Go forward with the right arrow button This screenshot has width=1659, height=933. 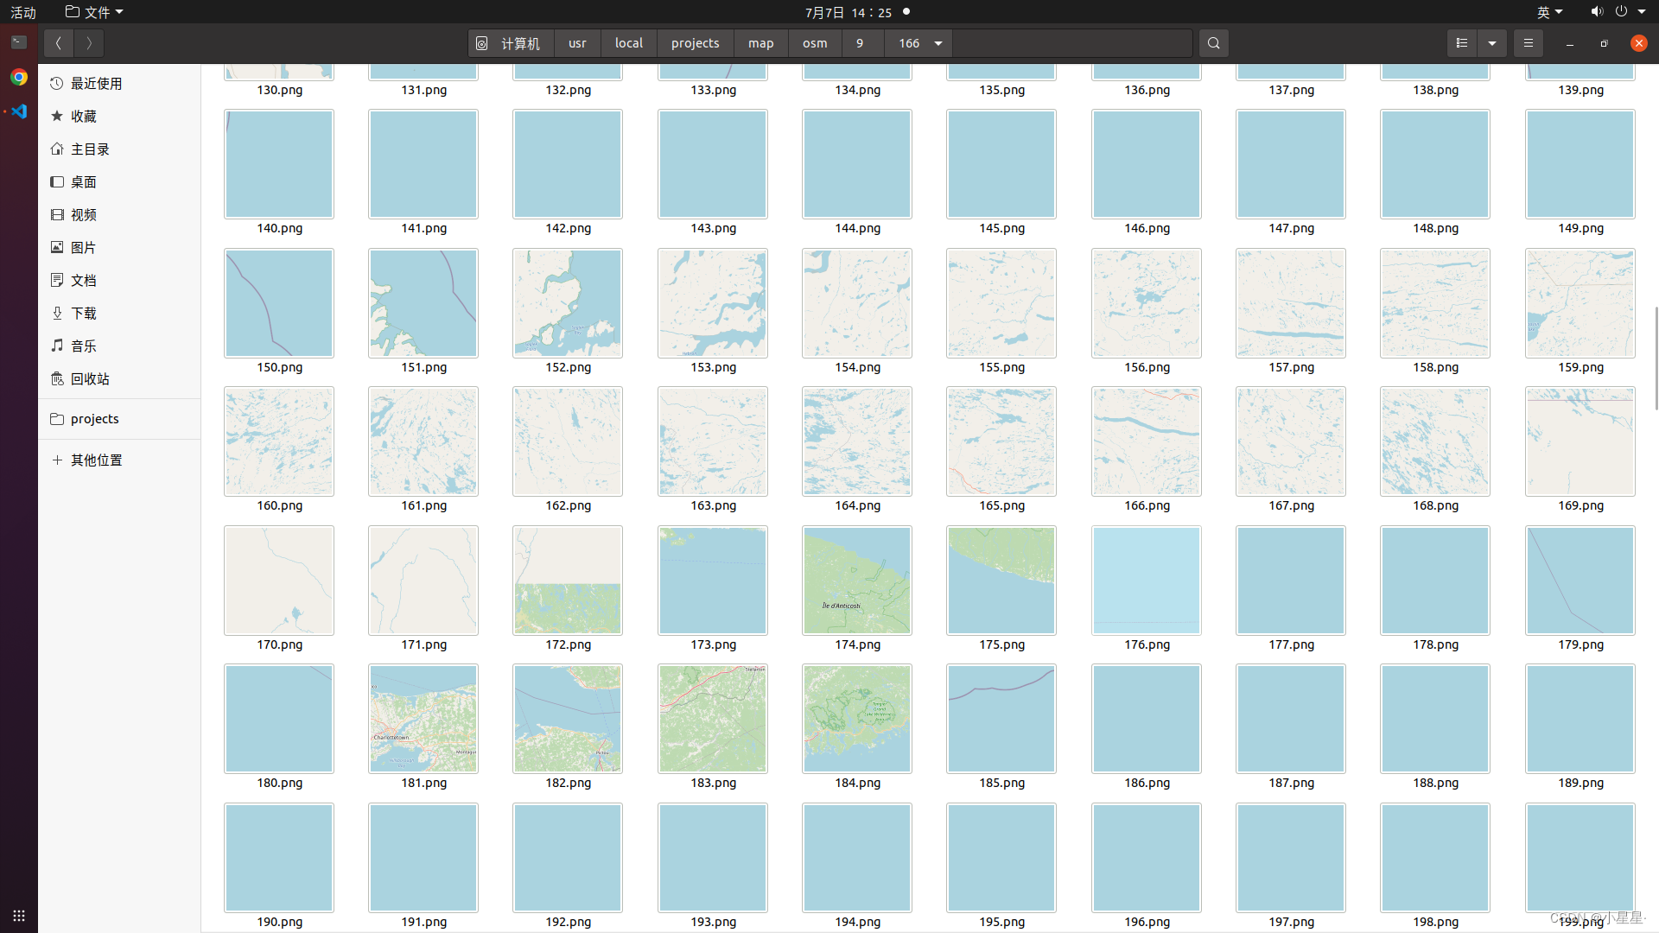point(89,43)
